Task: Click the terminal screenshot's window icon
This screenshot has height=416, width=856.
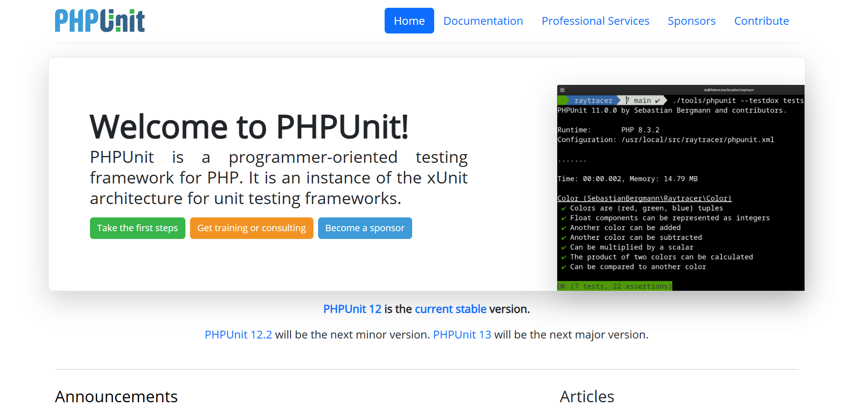Action: [x=562, y=90]
